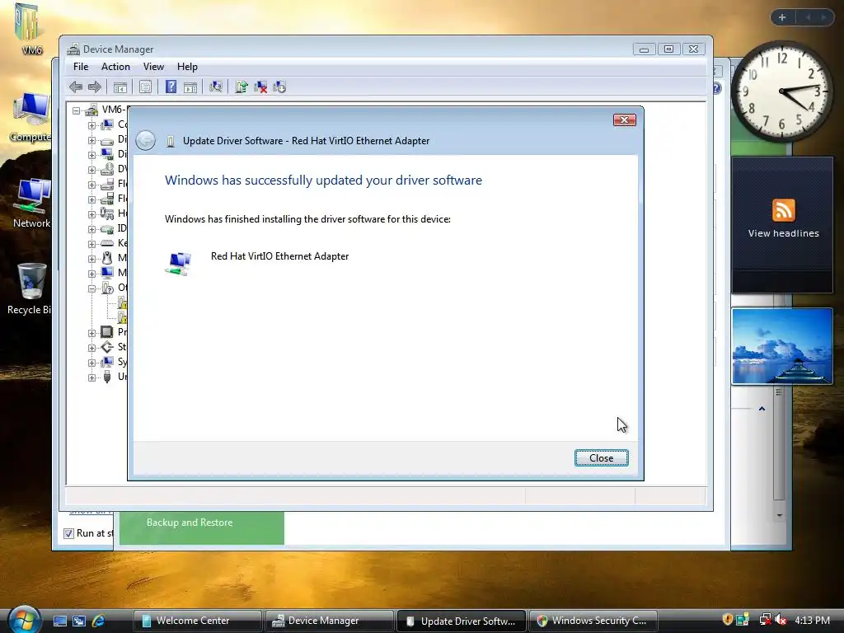Switch to Welcome Center taskbar button
The width and height of the screenshot is (844, 633).
pos(197,621)
